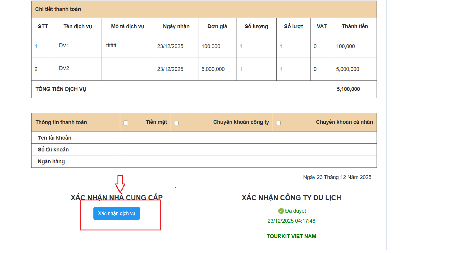Enable the Chuyển khoản công ty checkbox
Viewport: 464px width, 253px height.
tap(176, 123)
